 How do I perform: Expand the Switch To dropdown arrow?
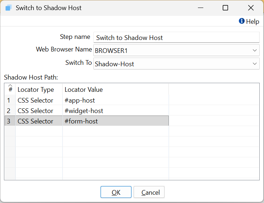255,64
